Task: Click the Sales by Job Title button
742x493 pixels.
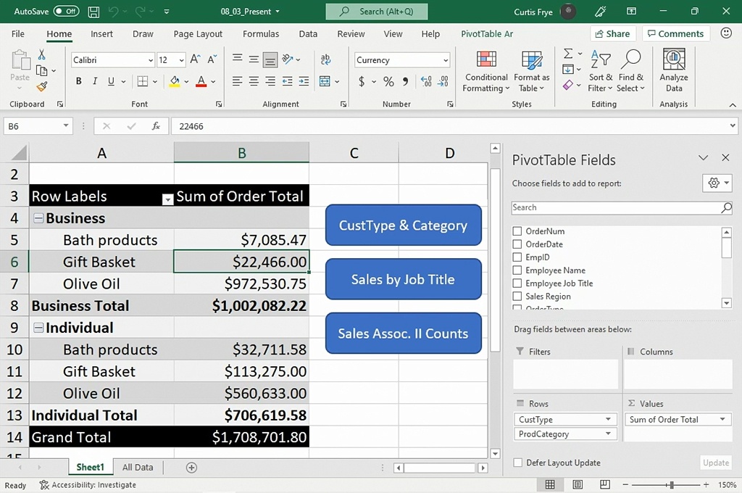Action: click(x=403, y=279)
